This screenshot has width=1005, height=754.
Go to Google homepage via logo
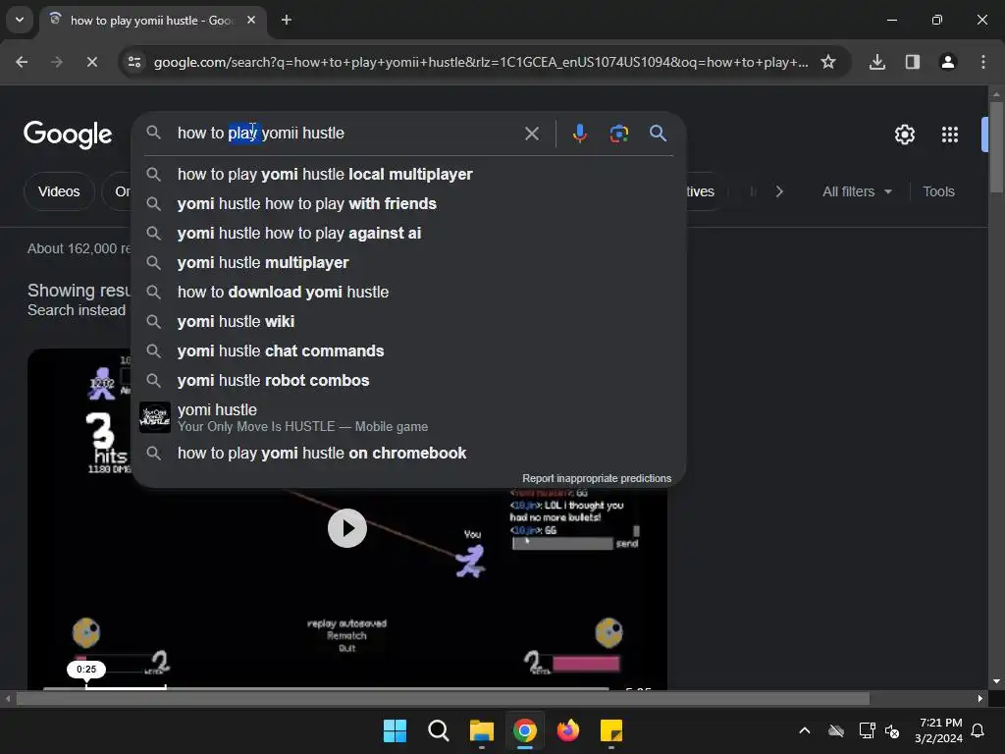[68, 135]
